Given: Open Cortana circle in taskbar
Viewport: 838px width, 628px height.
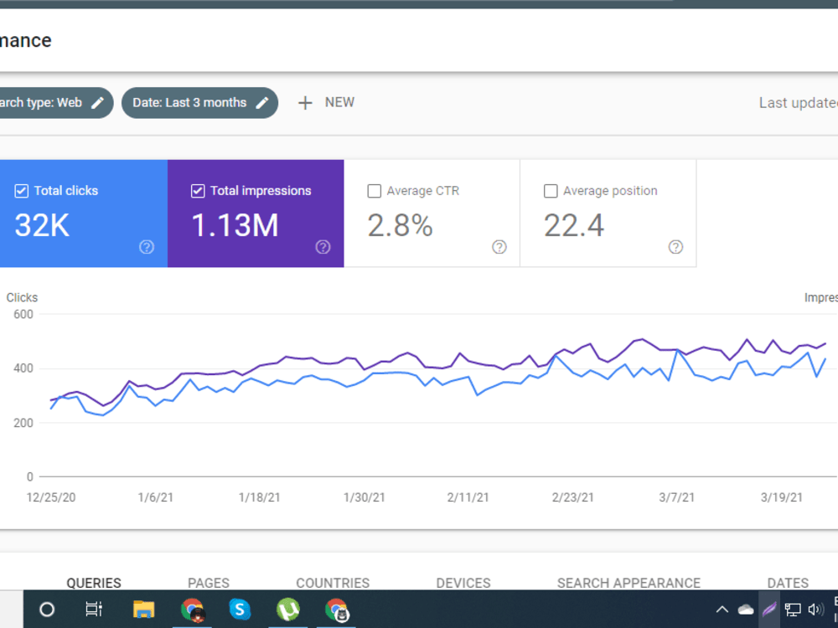Looking at the screenshot, I should click(x=47, y=610).
